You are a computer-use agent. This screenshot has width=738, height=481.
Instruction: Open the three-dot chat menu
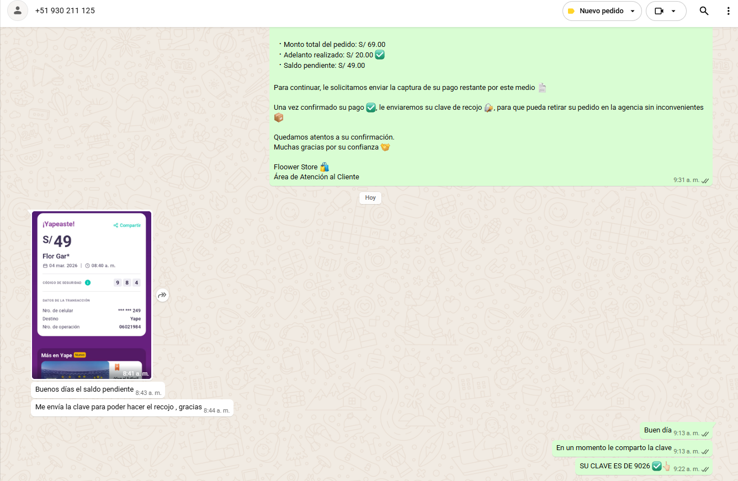[728, 11]
